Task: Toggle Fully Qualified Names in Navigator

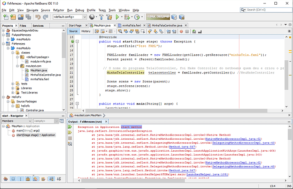Action: (x=43, y=179)
